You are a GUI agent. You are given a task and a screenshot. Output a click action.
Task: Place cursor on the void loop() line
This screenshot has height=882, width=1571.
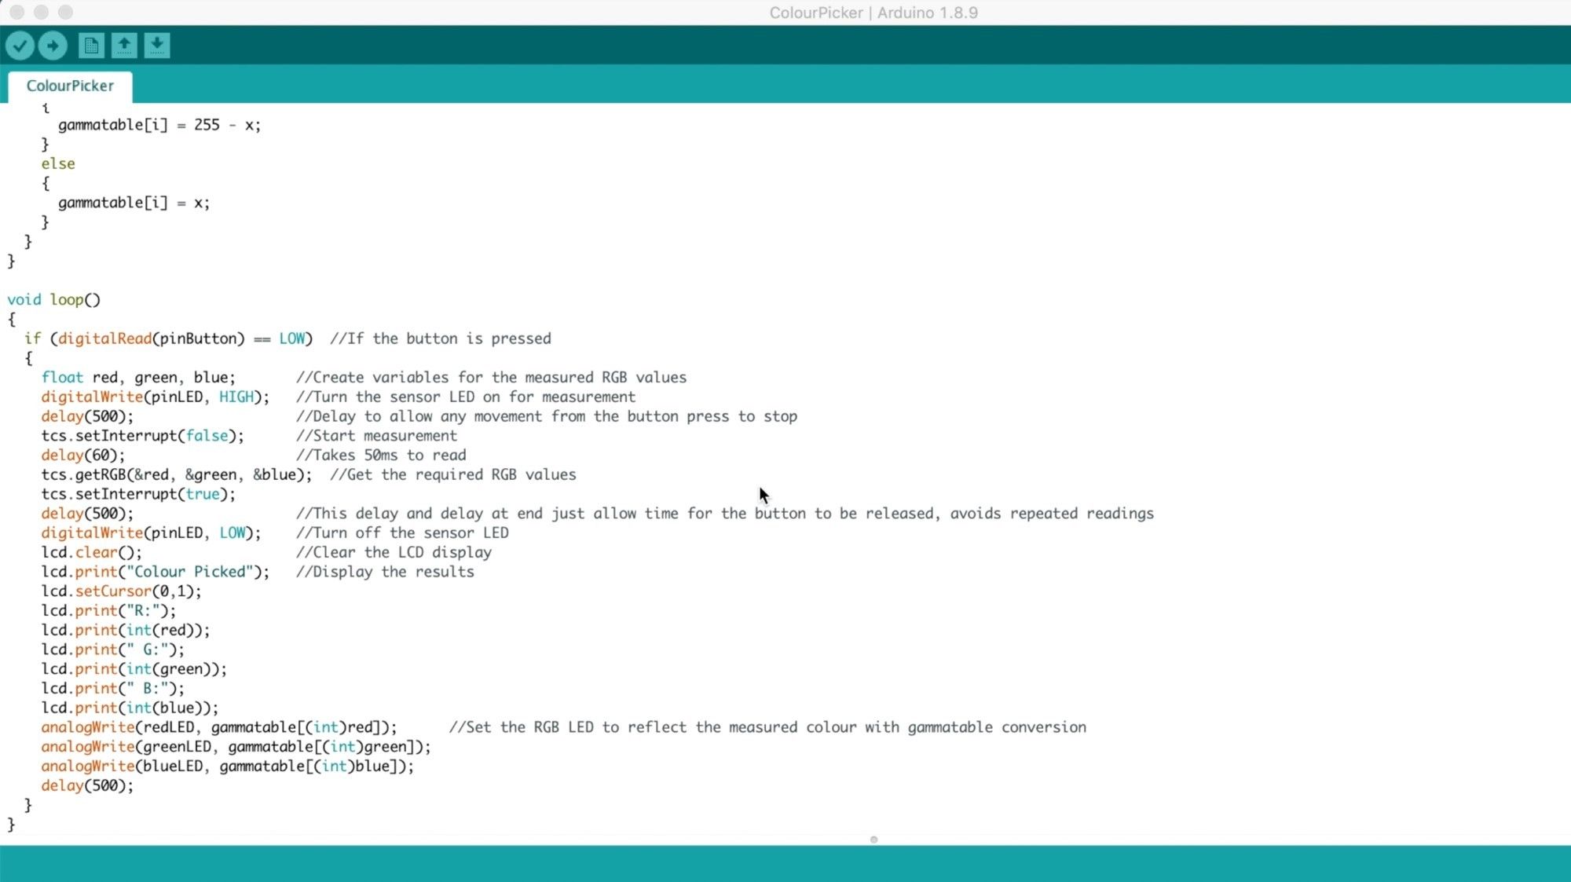pyautogui.click(x=53, y=299)
